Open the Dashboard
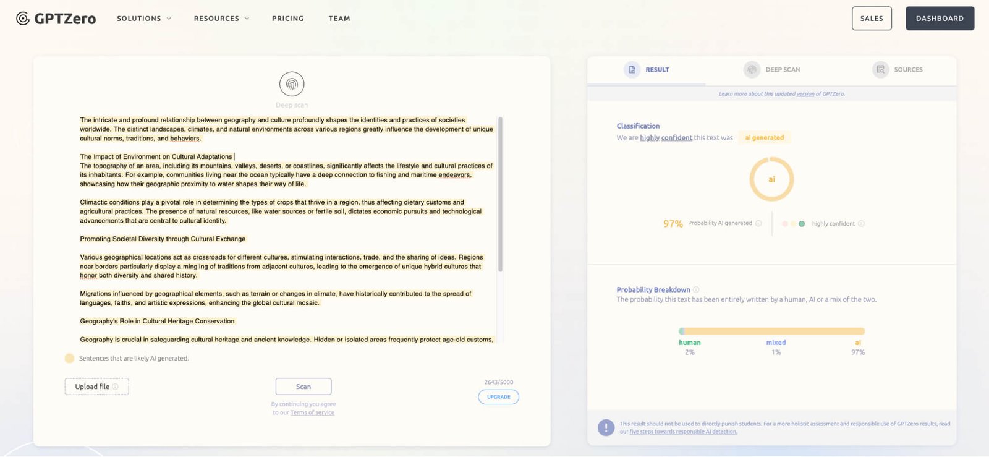 point(940,19)
